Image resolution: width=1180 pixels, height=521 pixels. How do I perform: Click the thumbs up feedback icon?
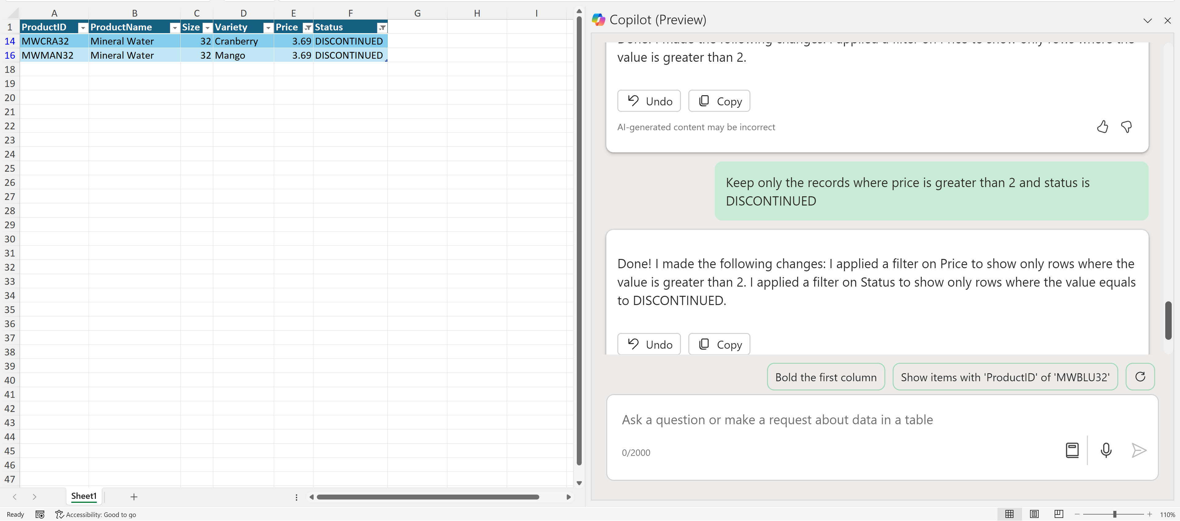pos(1102,127)
